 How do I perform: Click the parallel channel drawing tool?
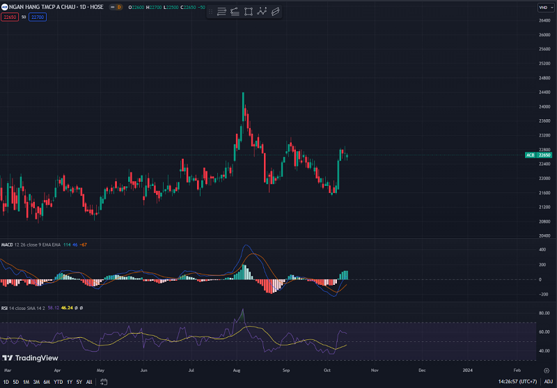tap(276, 11)
